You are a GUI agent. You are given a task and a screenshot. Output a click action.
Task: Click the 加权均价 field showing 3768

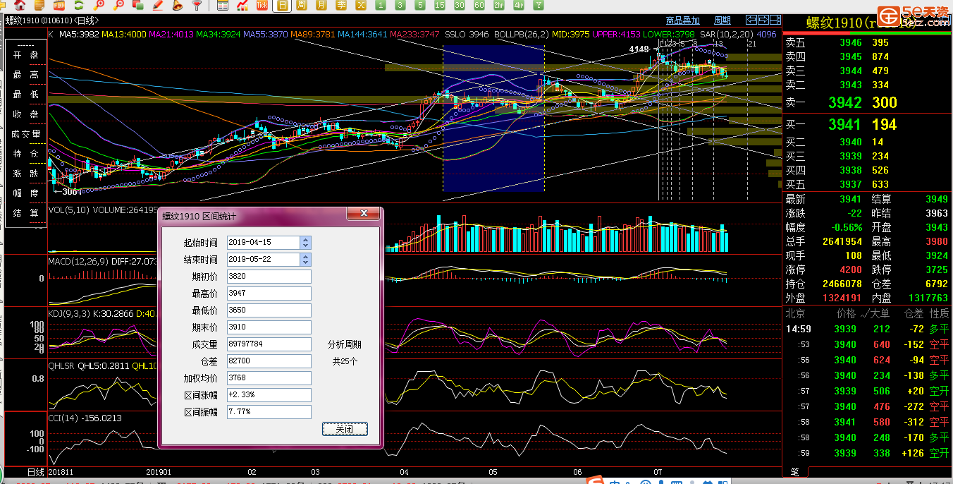click(269, 378)
